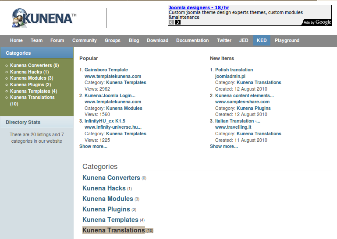Image resolution: width=337 pixels, height=239 pixels.
Task: Open the Forum menu item
Action: 57,40
